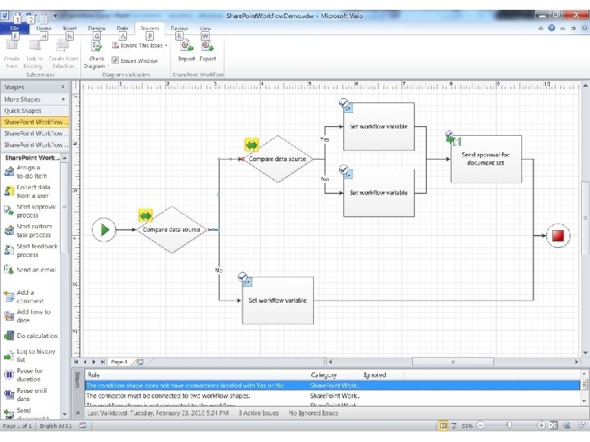Select the issue about Yes or No labels
590x442 pixels.
333,386
